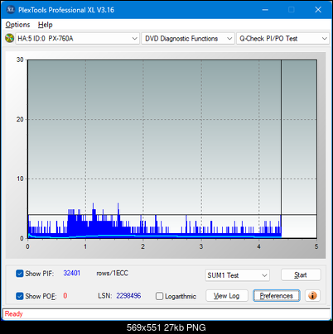Click the rows/1ECC label

coord(112,273)
